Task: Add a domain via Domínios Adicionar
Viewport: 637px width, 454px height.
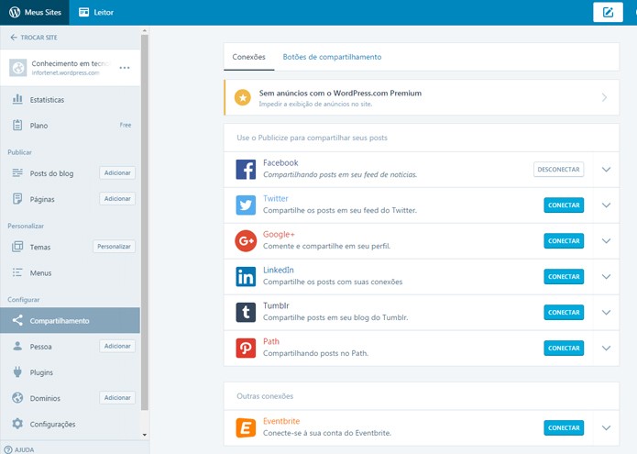Action: pyautogui.click(x=117, y=397)
